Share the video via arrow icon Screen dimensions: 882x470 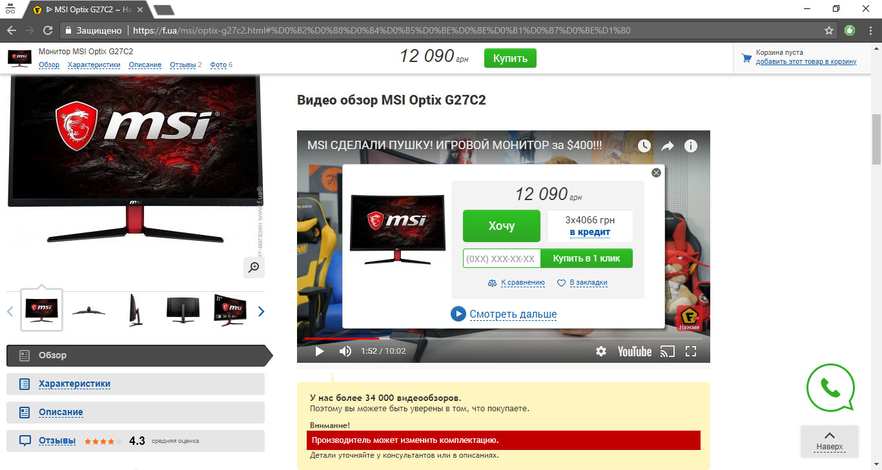[668, 146]
